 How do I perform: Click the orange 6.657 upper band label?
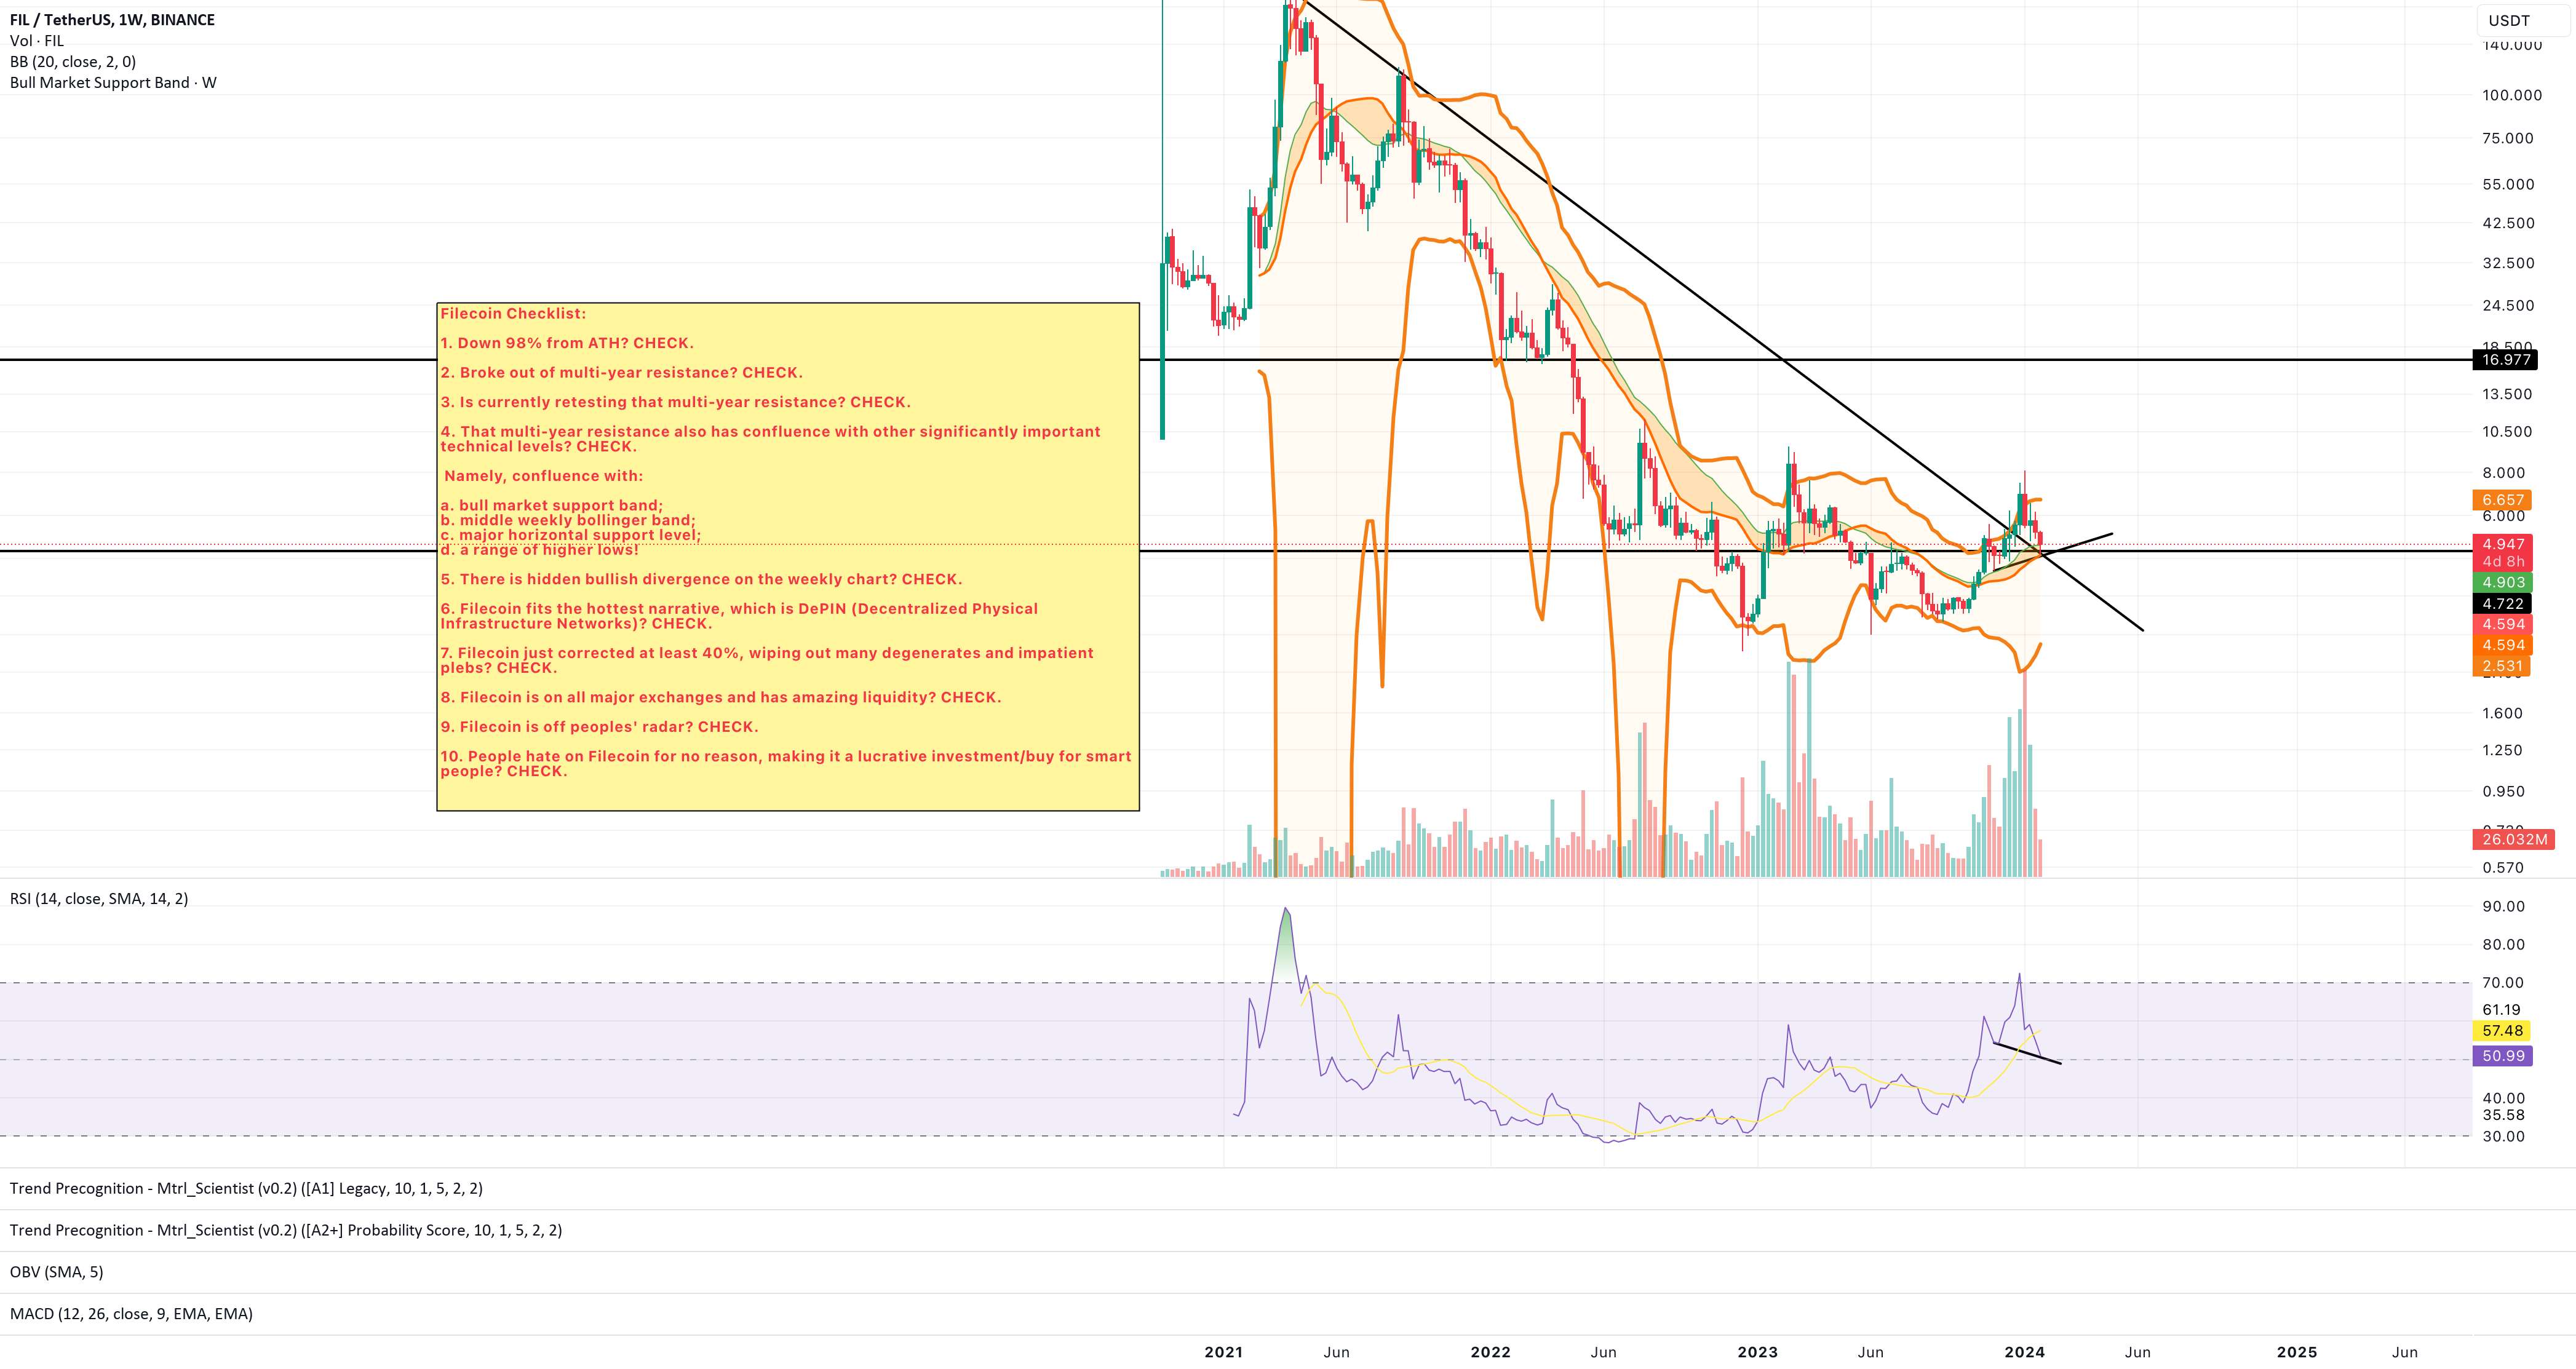2502,500
